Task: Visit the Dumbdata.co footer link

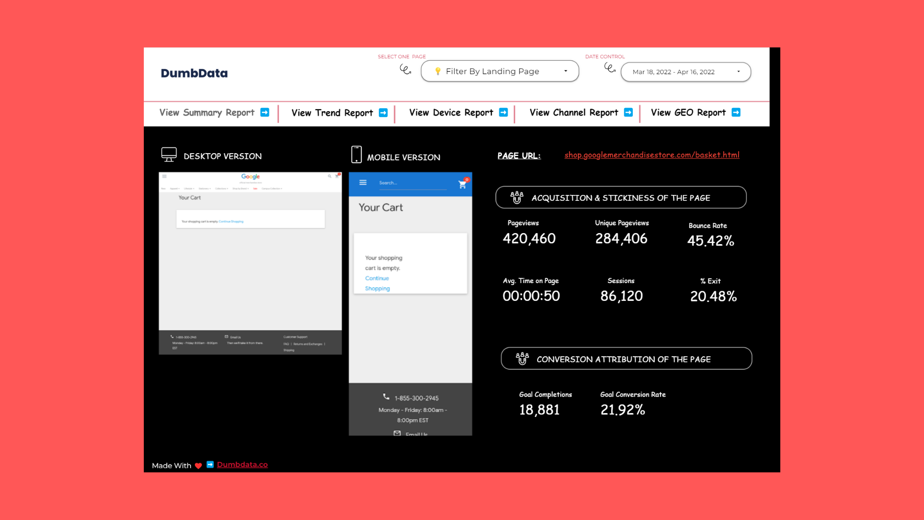Action: pyautogui.click(x=242, y=465)
